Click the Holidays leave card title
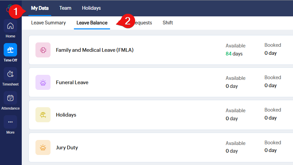 coord(66,115)
